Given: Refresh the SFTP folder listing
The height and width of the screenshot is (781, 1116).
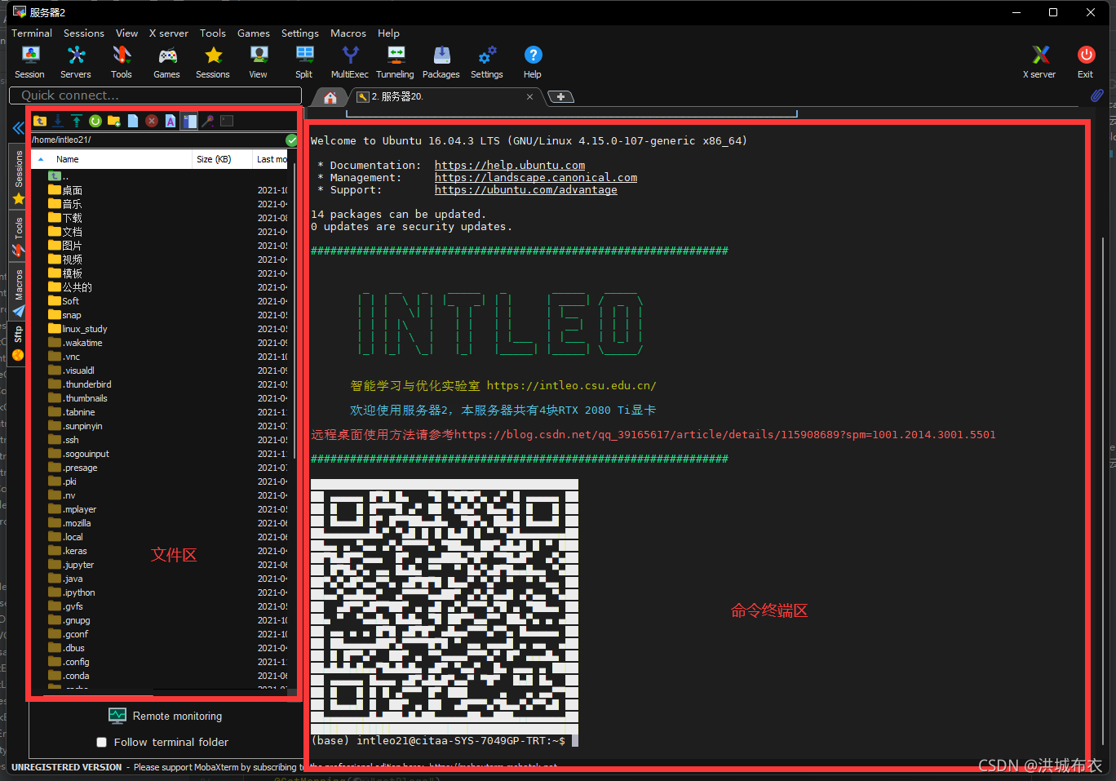Looking at the screenshot, I should pos(95,121).
